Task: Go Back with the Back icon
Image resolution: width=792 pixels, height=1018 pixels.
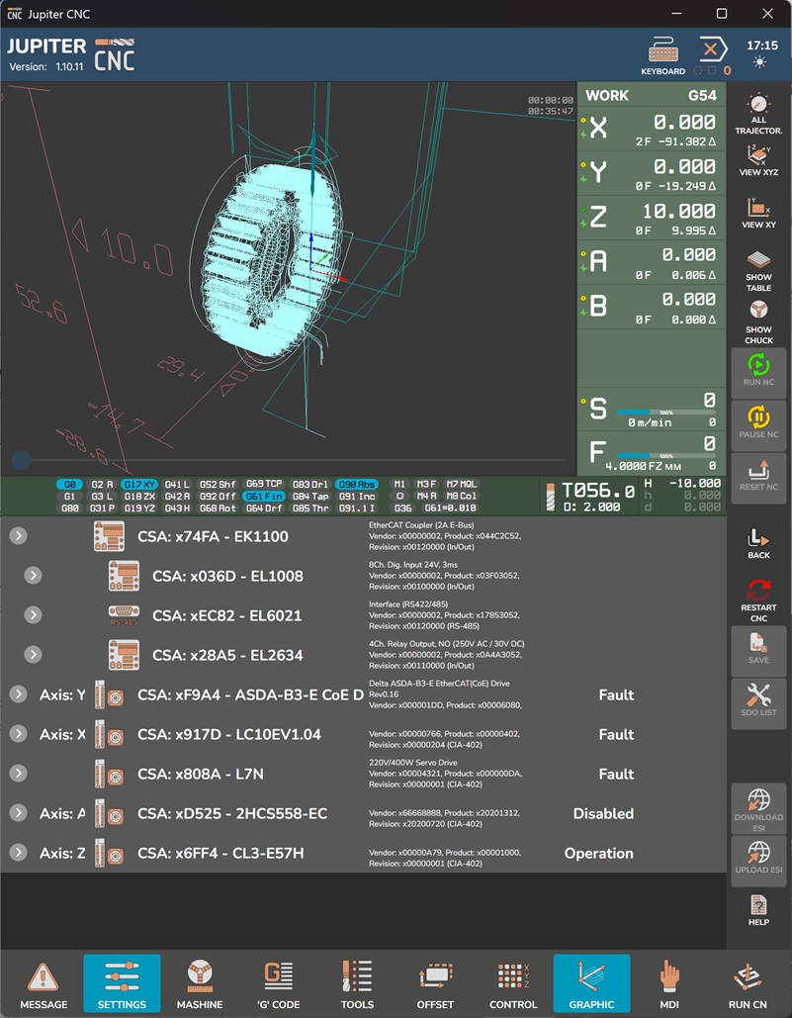Action: pos(758,543)
